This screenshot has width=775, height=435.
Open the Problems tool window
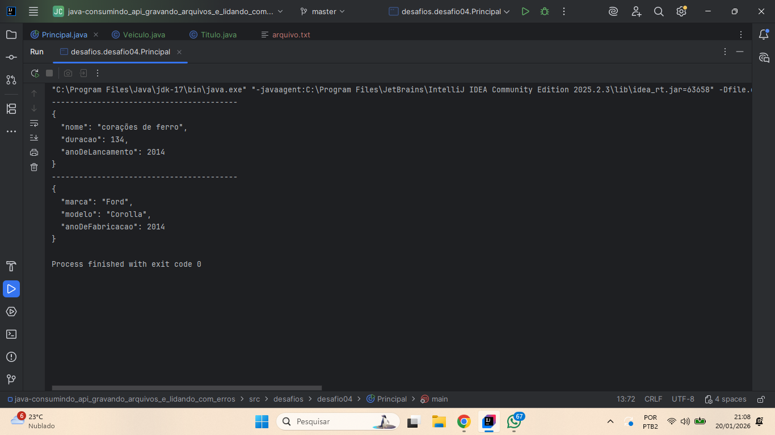tap(11, 357)
